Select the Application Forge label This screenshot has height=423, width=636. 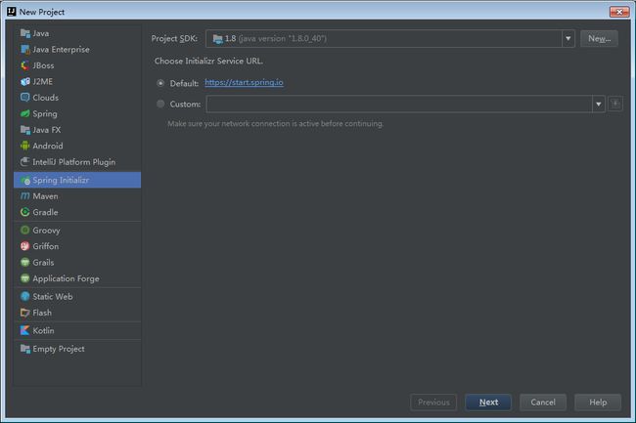tap(67, 278)
